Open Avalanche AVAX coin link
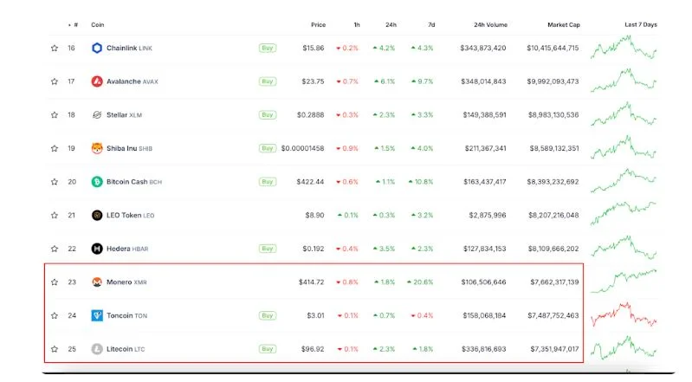The image size is (692, 382). coord(133,81)
